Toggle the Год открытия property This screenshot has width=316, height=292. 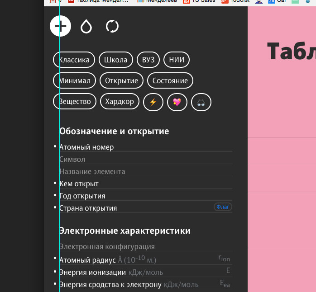82,196
